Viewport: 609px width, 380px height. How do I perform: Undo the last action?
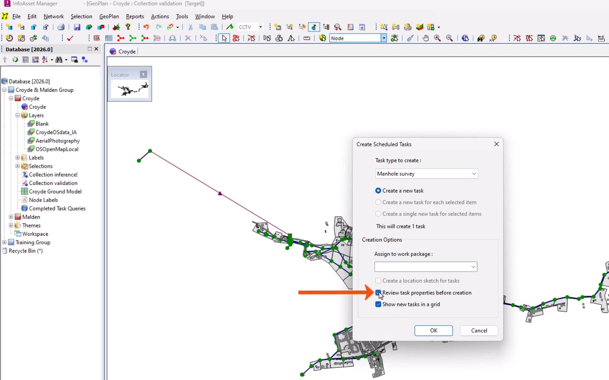click(x=146, y=27)
